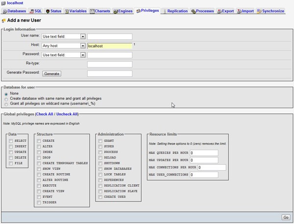This screenshot has height=224, width=294.
Task: Click the localhost server link
Action: [15, 3]
